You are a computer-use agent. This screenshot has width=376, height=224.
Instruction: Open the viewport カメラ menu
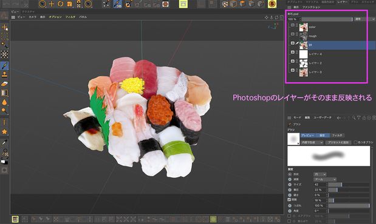tap(32, 17)
